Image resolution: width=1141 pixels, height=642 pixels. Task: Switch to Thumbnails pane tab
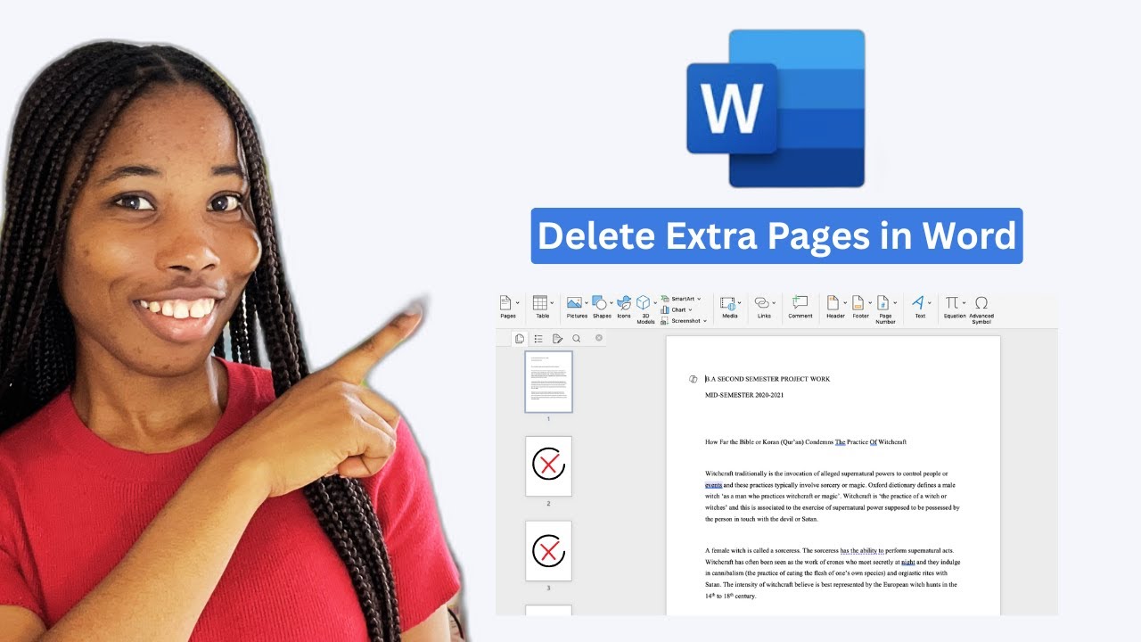(x=520, y=339)
